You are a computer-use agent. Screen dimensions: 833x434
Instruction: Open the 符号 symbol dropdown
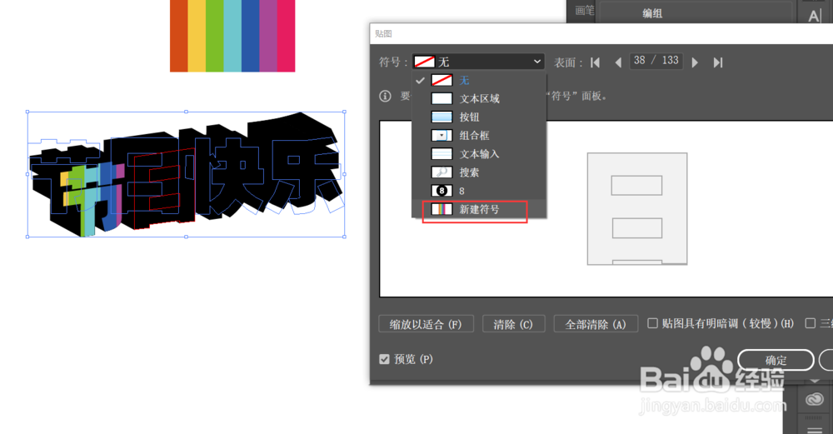pyautogui.click(x=478, y=62)
